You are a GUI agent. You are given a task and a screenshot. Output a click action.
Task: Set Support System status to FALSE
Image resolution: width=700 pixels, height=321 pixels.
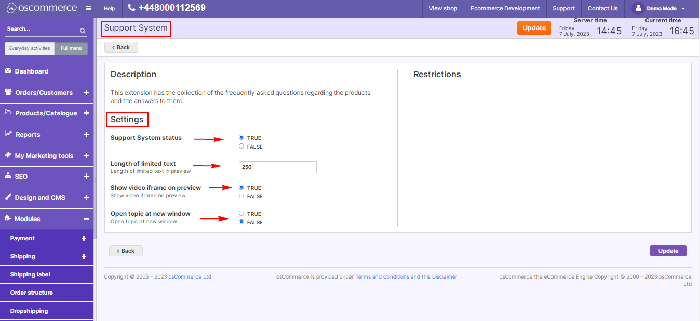241,146
